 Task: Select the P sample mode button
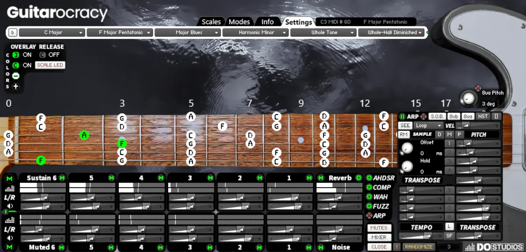pyautogui.click(x=459, y=134)
